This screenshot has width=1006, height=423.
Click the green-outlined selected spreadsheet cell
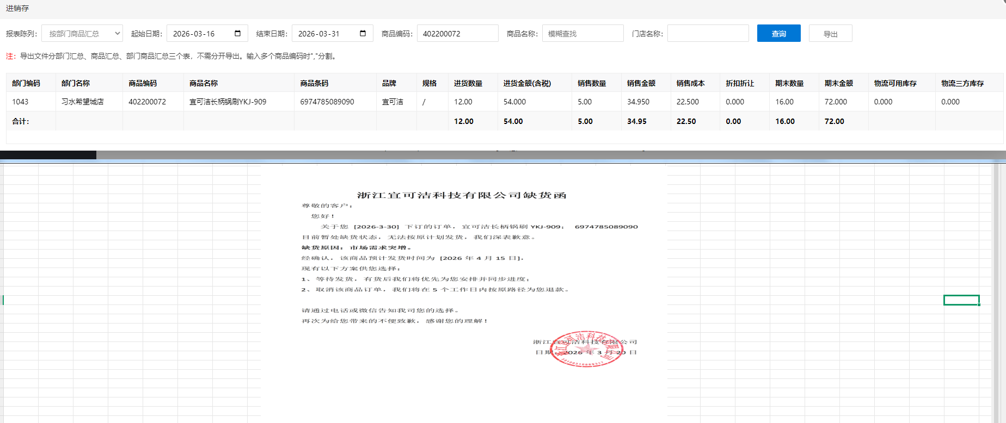(x=961, y=300)
